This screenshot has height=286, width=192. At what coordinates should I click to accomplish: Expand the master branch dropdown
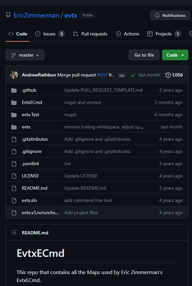(x=25, y=55)
